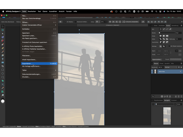Open the Normal blend mode dropdown
Image resolution: width=183 pixels, height=137 pixels.
coord(171,67)
